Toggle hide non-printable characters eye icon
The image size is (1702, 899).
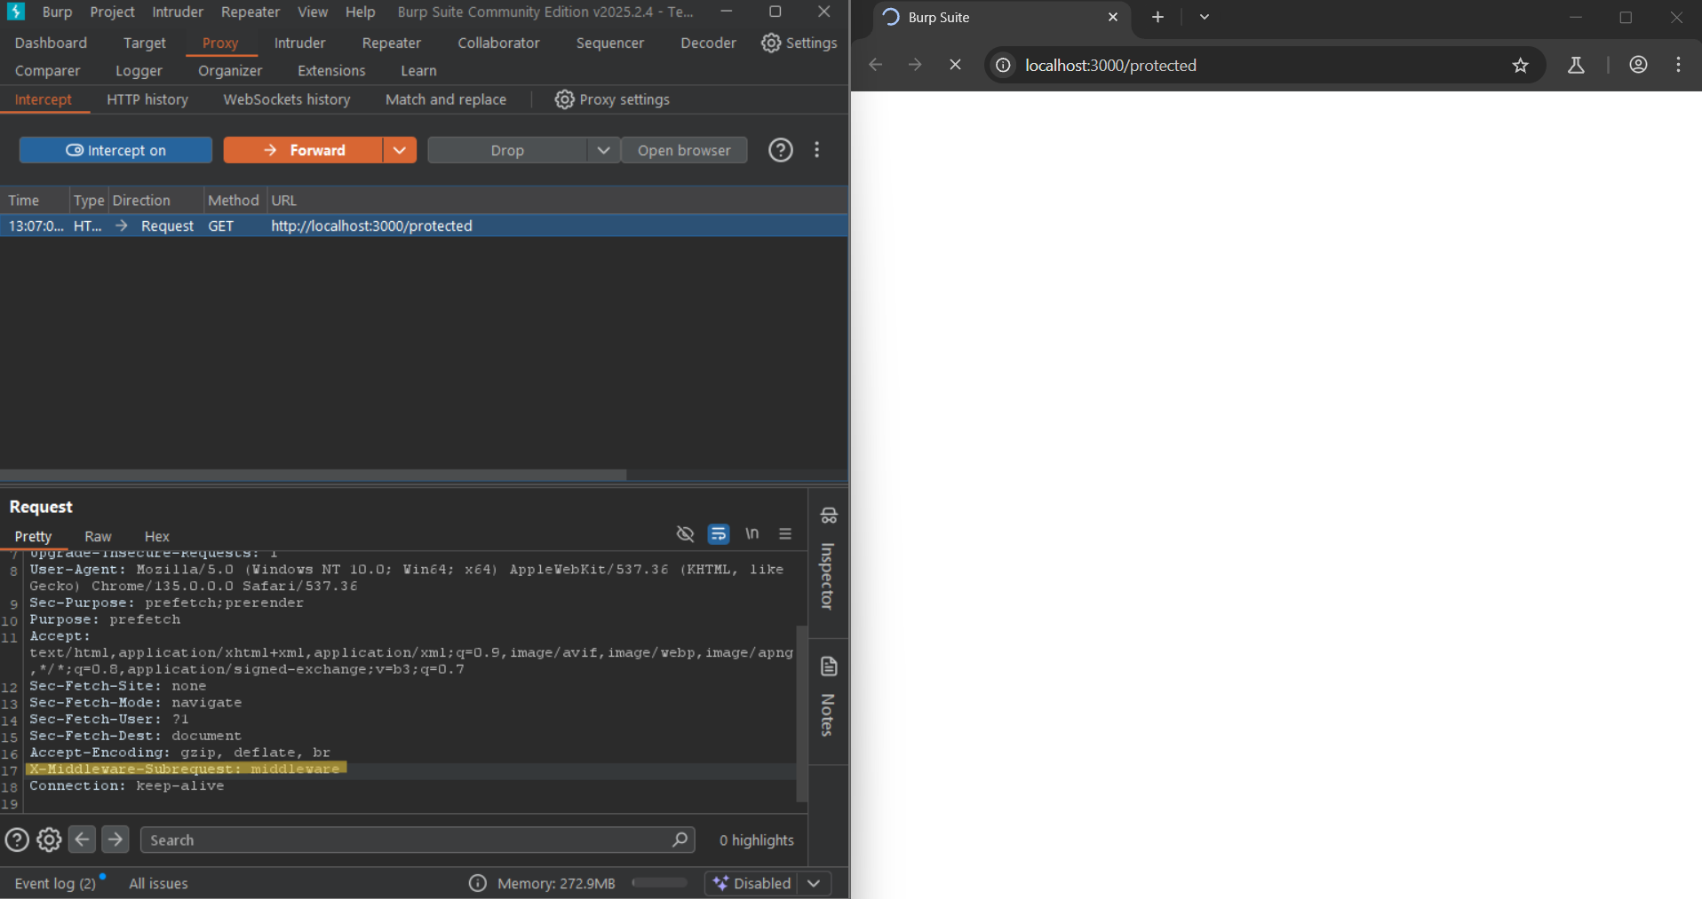tap(685, 533)
